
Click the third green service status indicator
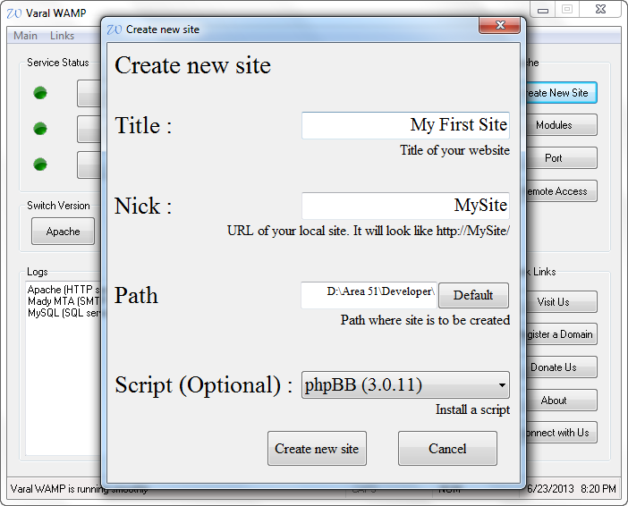[40, 164]
